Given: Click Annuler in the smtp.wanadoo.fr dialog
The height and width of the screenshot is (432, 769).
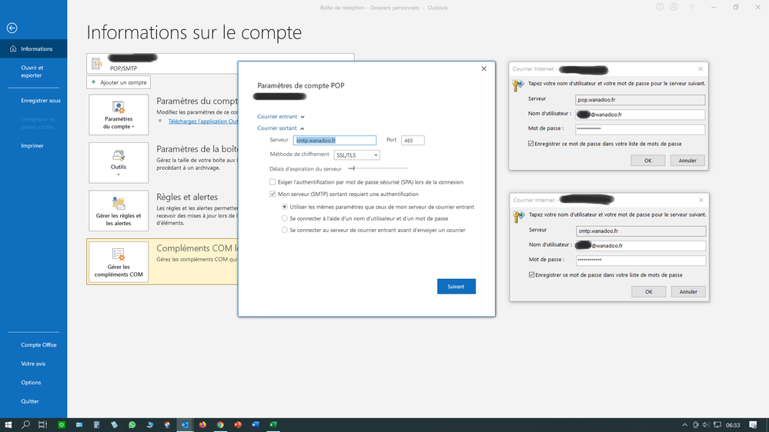Looking at the screenshot, I should 688,291.
